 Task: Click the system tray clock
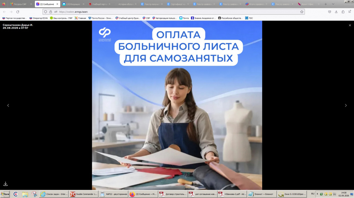[x=344, y=194]
